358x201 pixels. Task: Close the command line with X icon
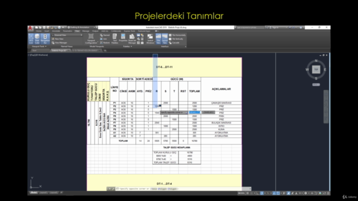click(x=110, y=189)
